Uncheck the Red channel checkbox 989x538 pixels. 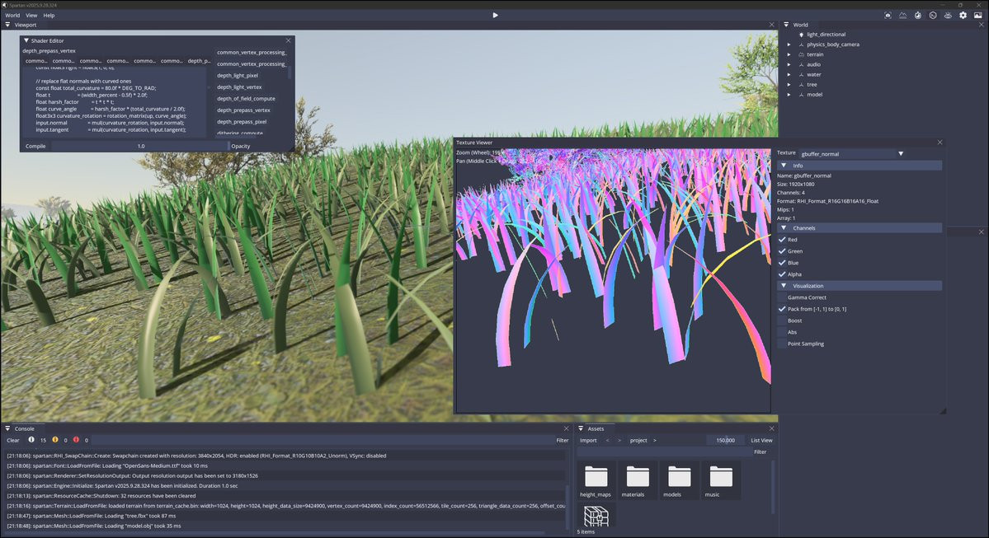pos(782,240)
